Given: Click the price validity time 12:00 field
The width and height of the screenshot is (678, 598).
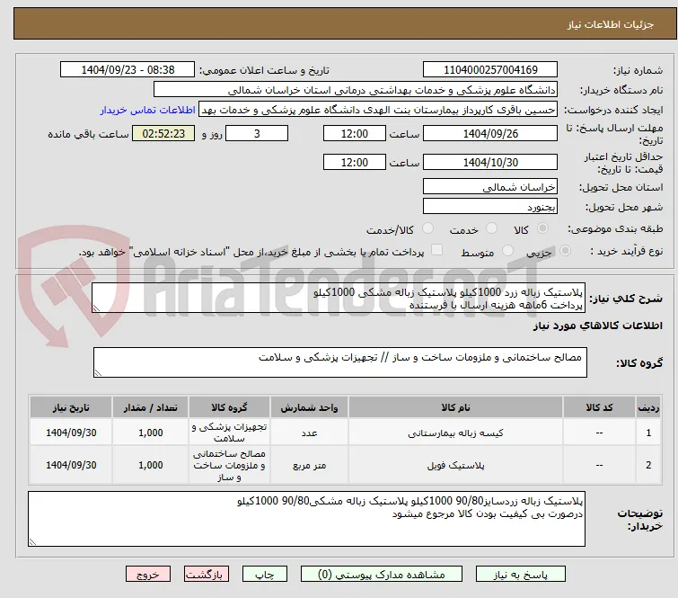Looking at the screenshot, I should coord(354,162).
